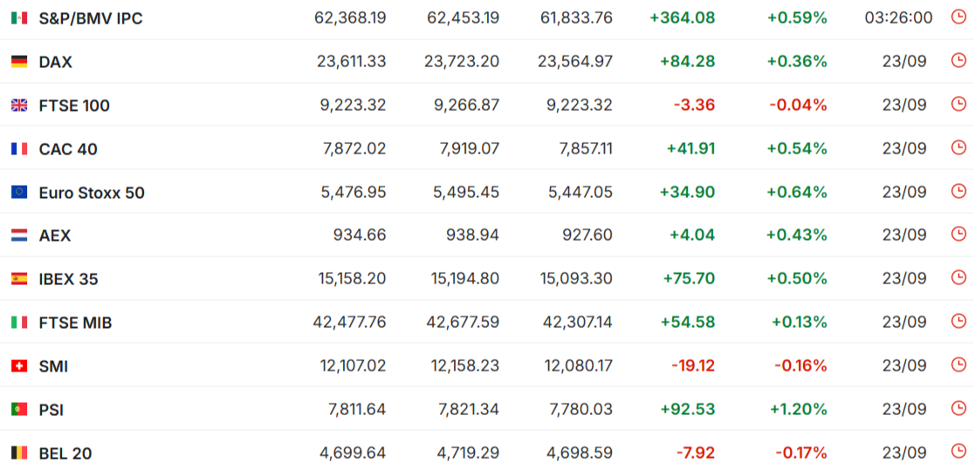
Task: Click the UK flag beside FTSE 100
Action: (x=19, y=106)
